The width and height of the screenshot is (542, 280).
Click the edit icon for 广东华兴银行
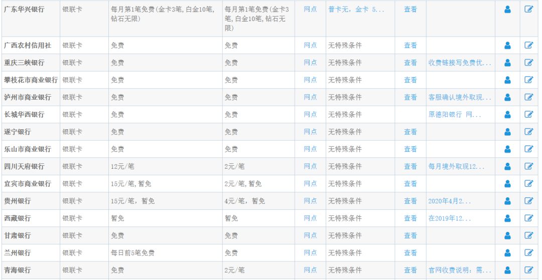(x=529, y=10)
